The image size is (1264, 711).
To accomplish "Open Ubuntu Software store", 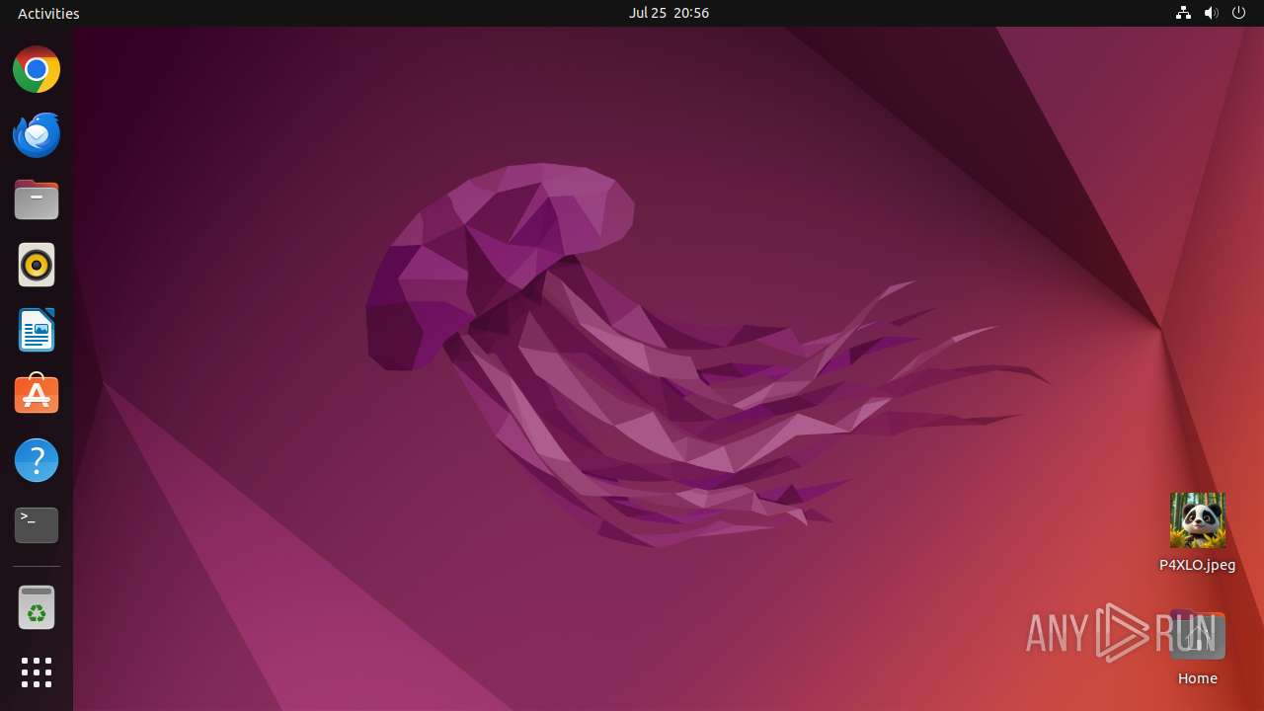I will (37, 395).
